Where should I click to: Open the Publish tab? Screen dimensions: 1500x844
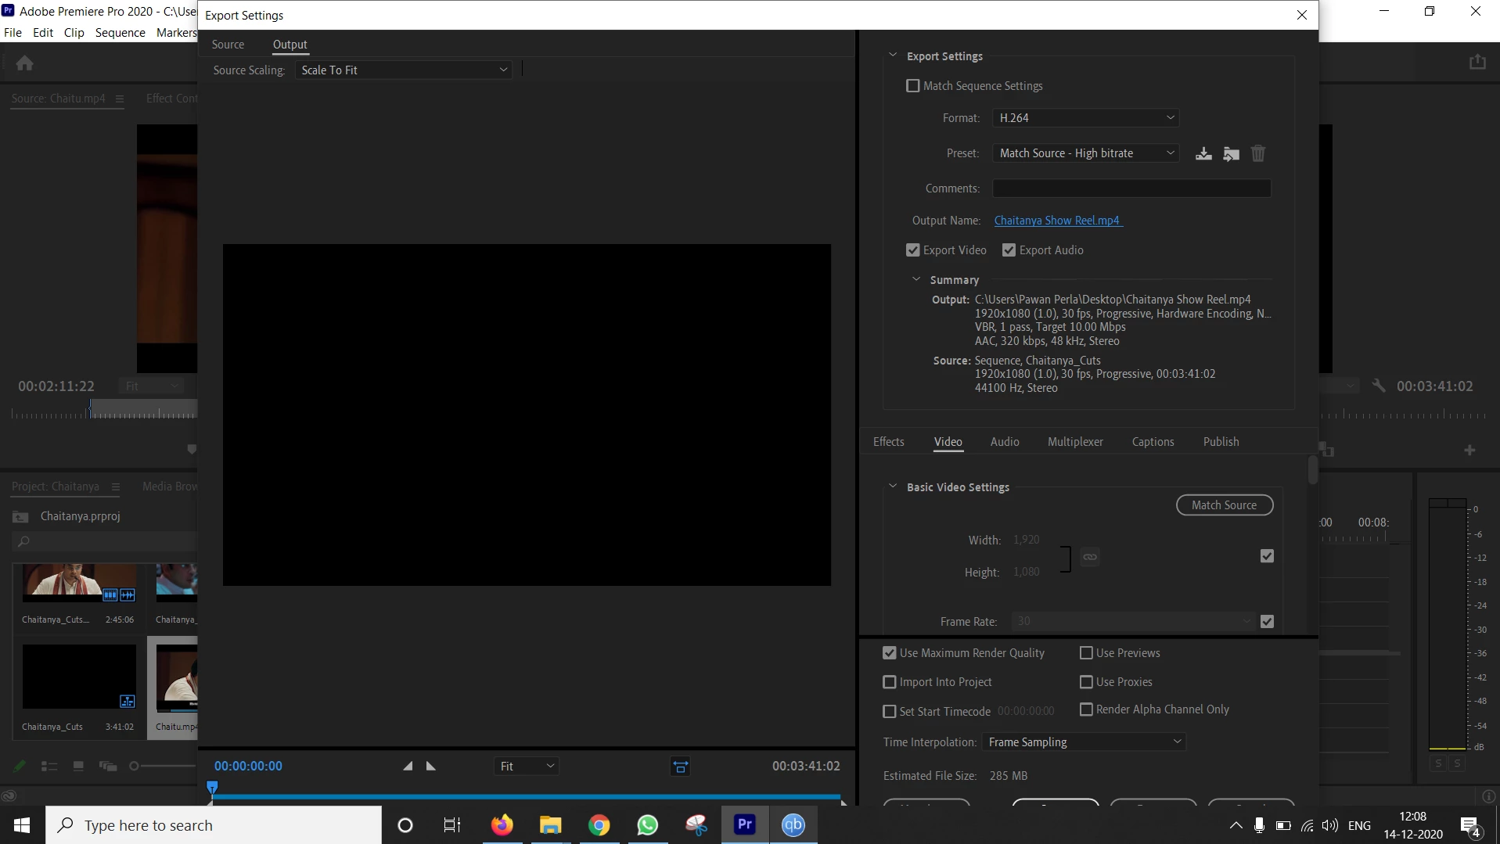tap(1221, 442)
